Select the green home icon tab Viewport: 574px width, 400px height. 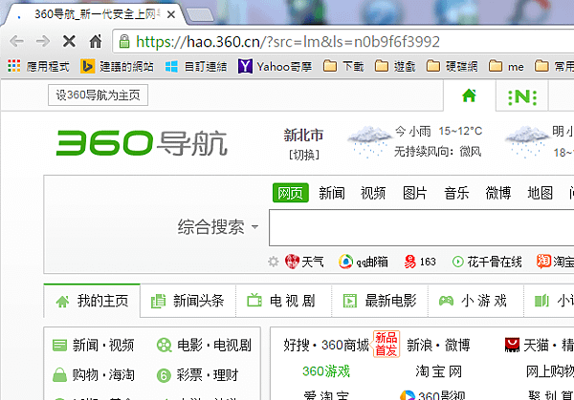(x=470, y=96)
